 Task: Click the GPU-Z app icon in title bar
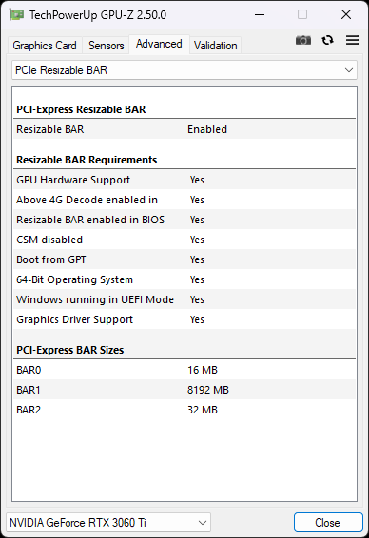pyautogui.click(x=17, y=15)
